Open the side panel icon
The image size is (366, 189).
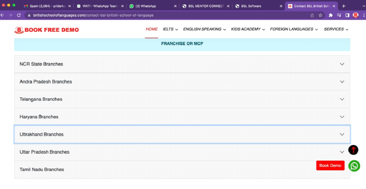pyautogui.click(x=347, y=15)
